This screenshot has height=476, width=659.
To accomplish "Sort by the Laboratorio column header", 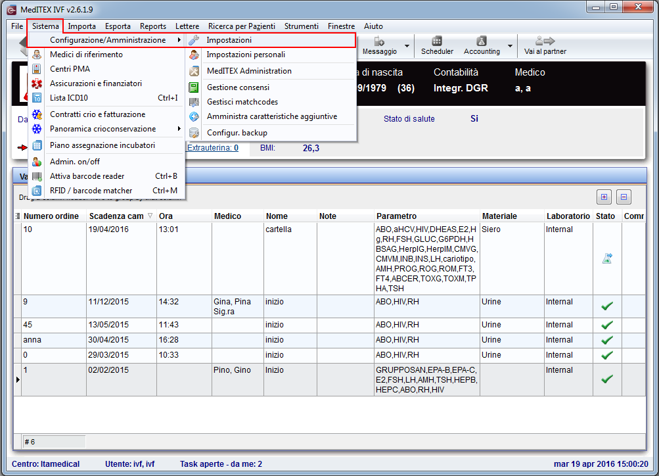I will (x=568, y=216).
